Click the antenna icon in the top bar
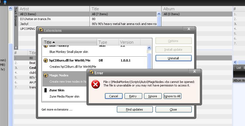This screenshot has height=126, width=245. click(5, 2)
